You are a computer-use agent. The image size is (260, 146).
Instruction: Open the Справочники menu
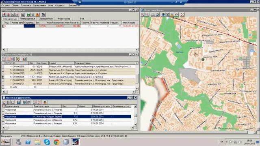point(39,5)
